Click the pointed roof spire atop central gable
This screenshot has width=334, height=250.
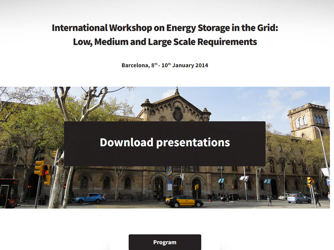[x=177, y=91]
